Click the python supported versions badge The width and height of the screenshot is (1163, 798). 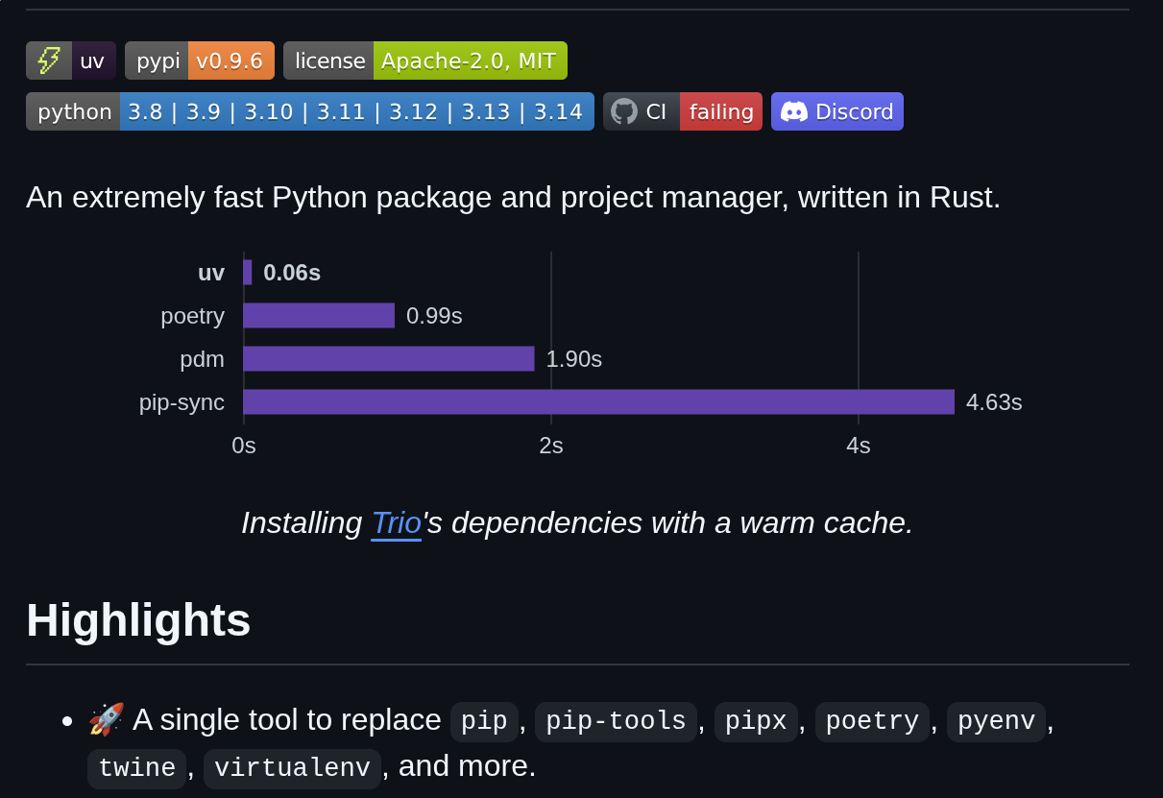(x=309, y=111)
